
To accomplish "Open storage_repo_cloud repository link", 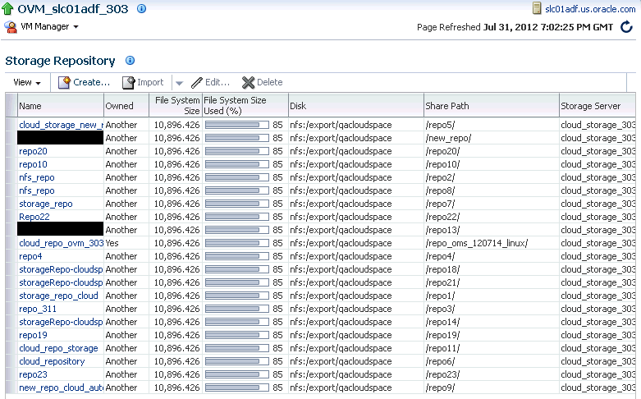I will [58, 296].
